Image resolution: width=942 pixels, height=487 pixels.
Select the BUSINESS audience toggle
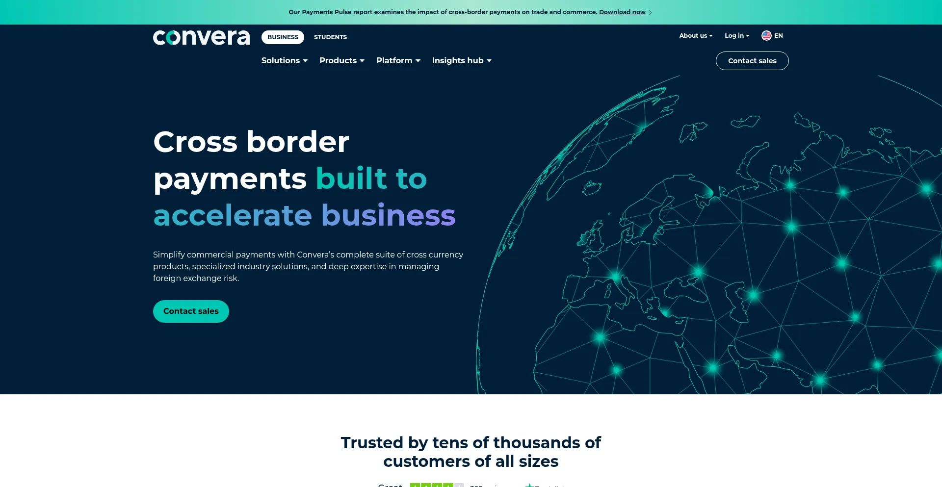(x=283, y=37)
